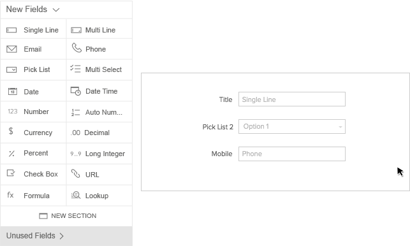Screen dimensions: 410x246
Task: Select the Date Time clock icon
Action: pos(76,91)
